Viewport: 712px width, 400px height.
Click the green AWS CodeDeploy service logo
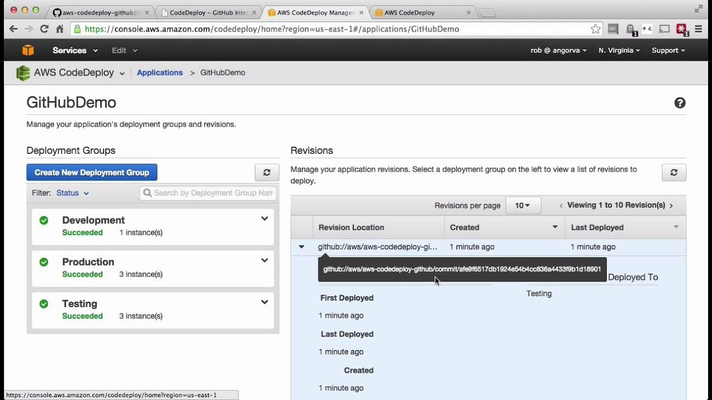[x=23, y=73]
